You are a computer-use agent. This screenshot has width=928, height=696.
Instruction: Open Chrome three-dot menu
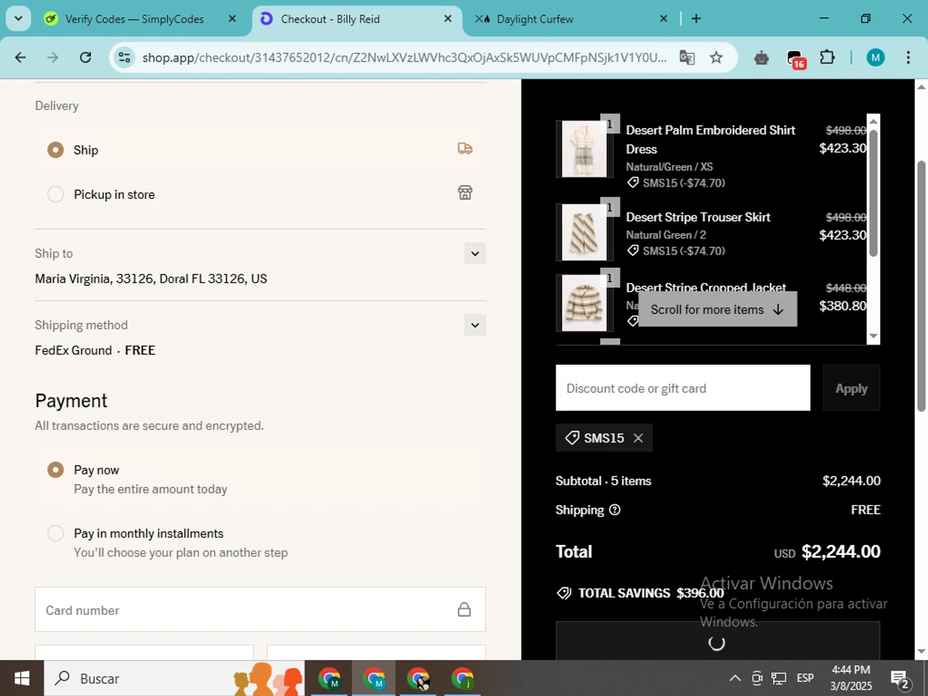tap(908, 58)
